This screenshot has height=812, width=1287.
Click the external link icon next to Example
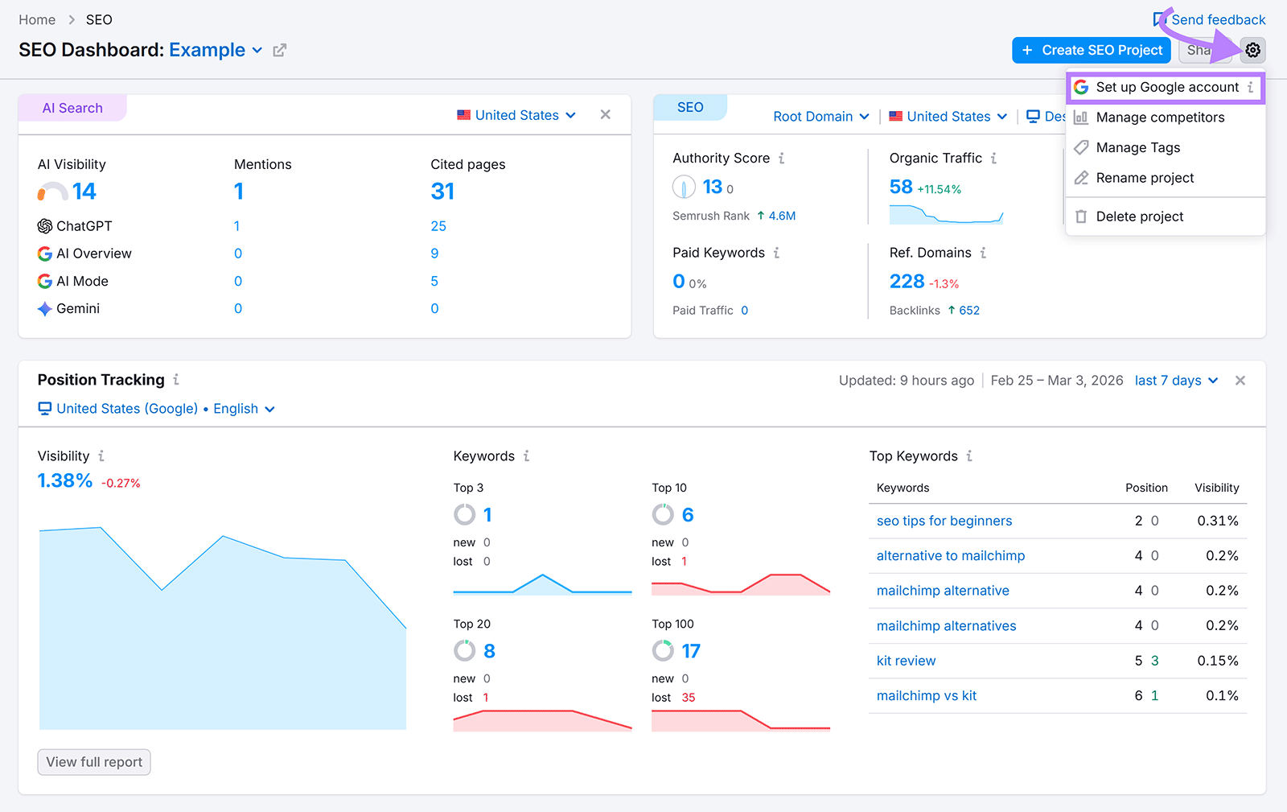(x=279, y=50)
